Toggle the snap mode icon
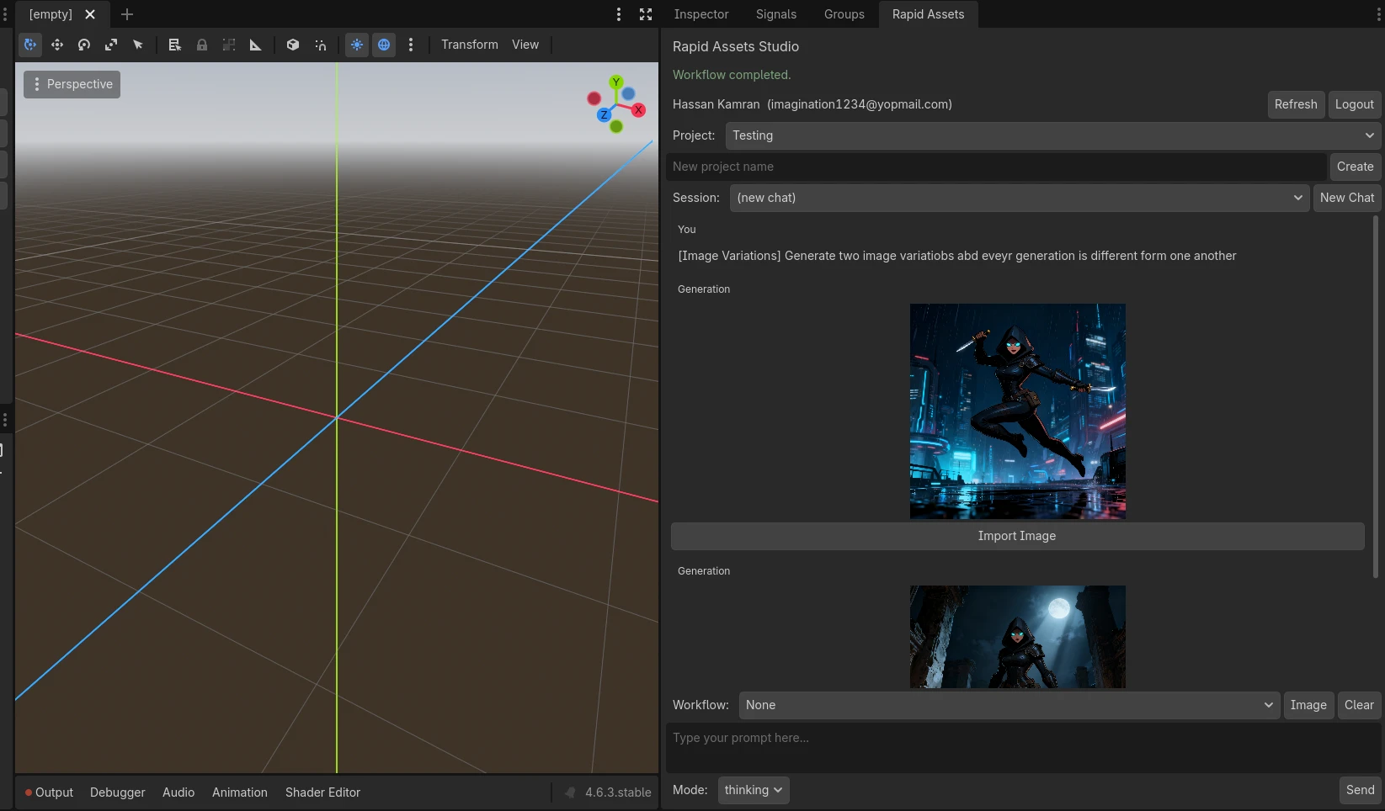The image size is (1385, 811). (320, 45)
